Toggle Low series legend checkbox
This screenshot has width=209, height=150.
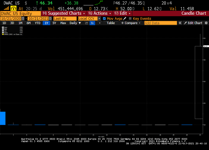click(x=3, y=31)
